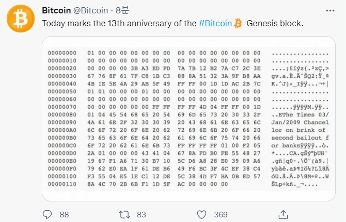Click the retweet arrows icon
The height and width of the screenshot is (222, 346).
click(x=124, y=214)
